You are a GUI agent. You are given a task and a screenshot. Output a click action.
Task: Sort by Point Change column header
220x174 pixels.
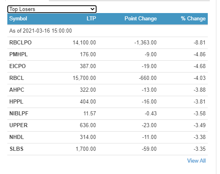point(141,18)
